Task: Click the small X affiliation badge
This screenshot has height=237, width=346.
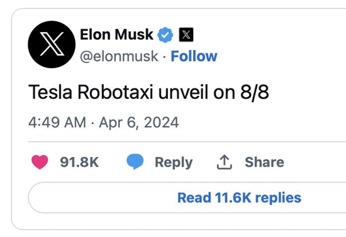Action: (x=186, y=34)
